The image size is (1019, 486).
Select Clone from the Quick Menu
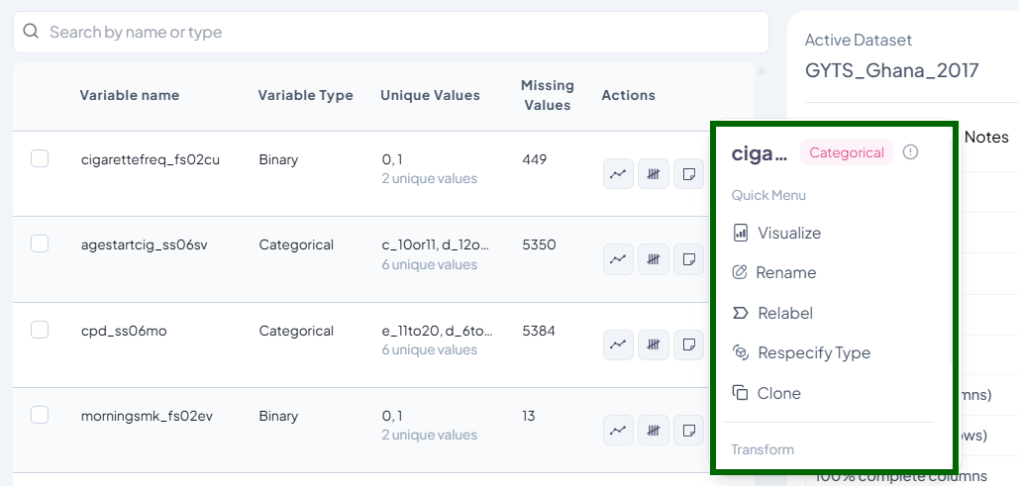pyautogui.click(x=778, y=394)
